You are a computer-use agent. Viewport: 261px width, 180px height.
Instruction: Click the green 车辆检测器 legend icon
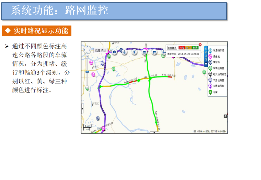click(x=210, y=68)
